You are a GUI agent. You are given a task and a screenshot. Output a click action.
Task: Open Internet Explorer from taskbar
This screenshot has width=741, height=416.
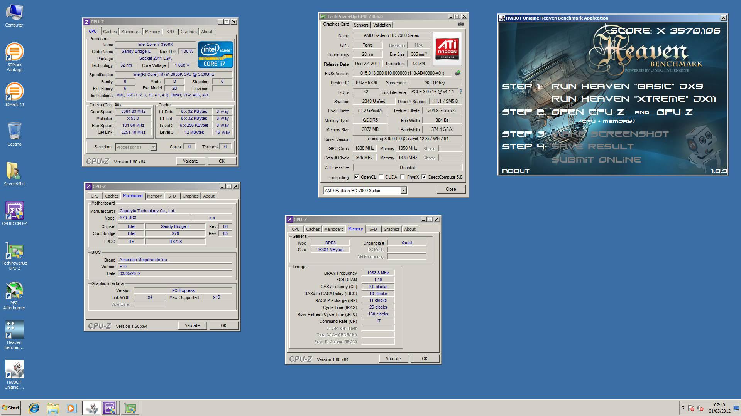tap(34, 408)
